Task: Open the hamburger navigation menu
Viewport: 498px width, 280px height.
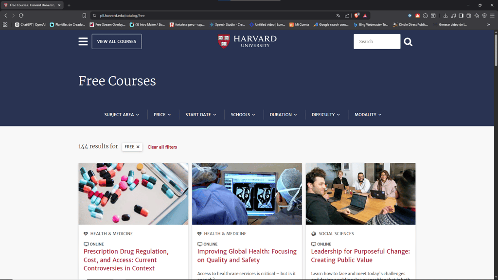Action: pos(83,42)
